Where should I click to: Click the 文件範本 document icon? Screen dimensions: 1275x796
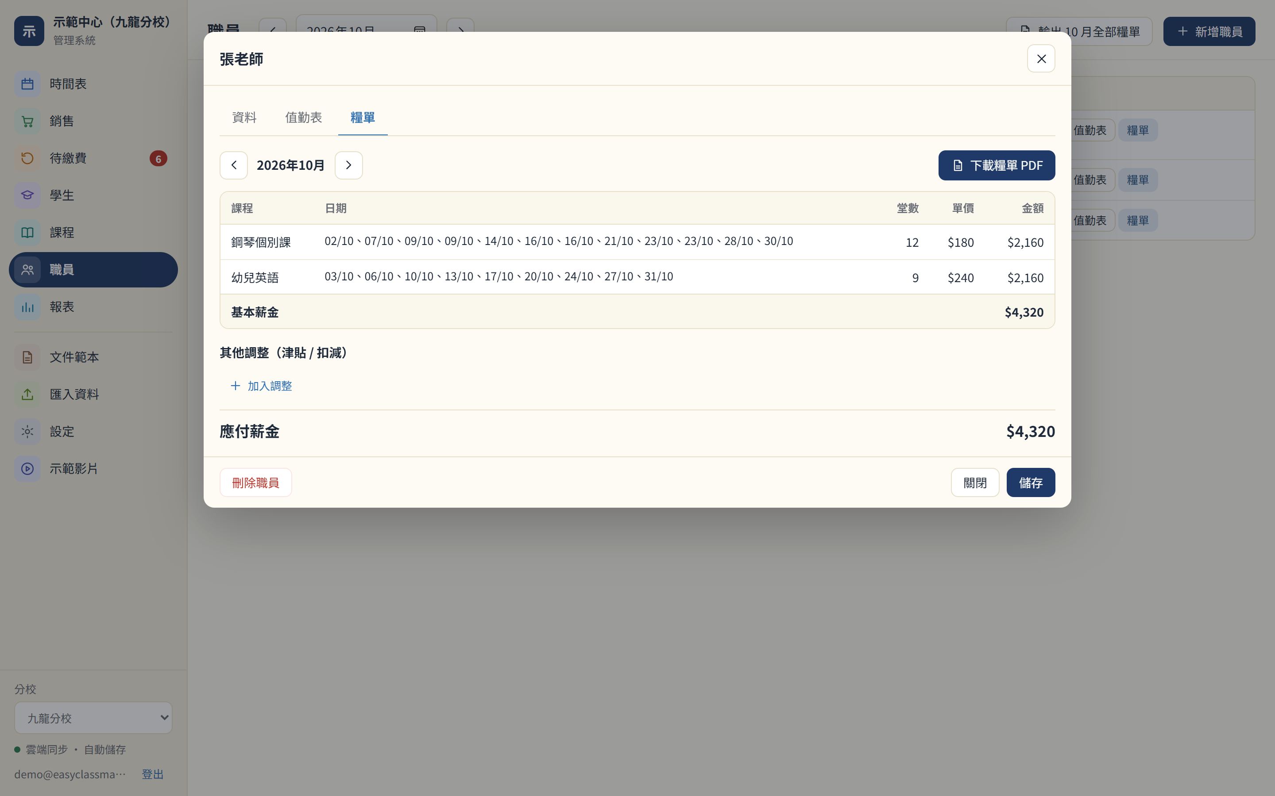point(27,357)
